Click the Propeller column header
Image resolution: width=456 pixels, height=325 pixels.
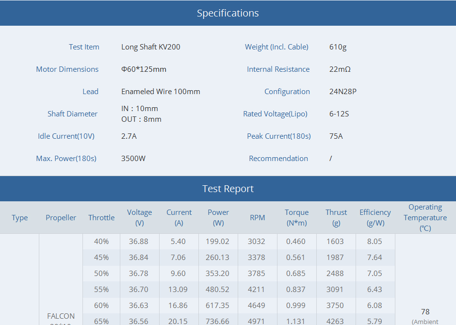[61, 217]
